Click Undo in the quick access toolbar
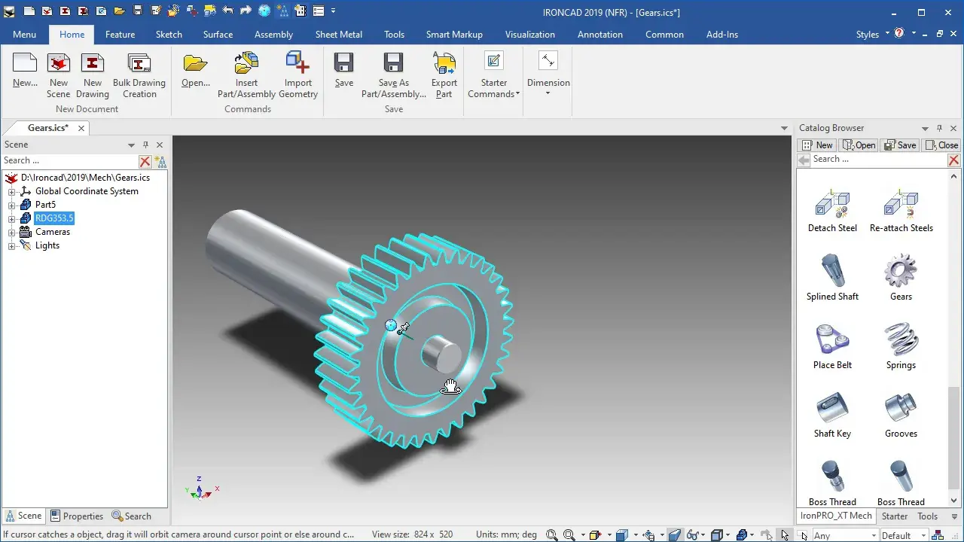Image resolution: width=964 pixels, height=542 pixels. pos(228,11)
